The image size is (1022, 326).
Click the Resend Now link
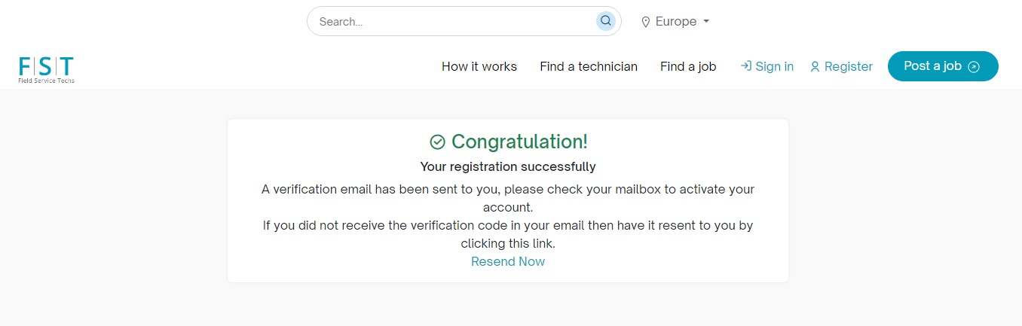(x=508, y=261)
